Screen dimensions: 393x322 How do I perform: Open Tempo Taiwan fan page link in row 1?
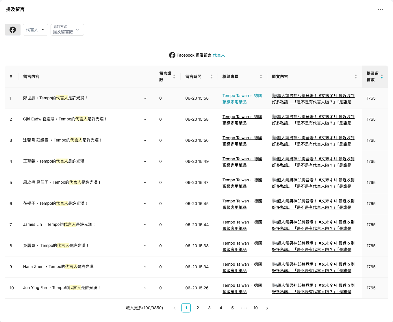[242, 99]
